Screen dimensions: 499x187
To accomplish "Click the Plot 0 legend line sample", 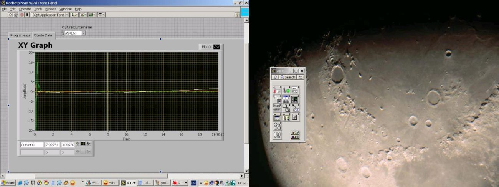I will pyautogui.click(x=217, y=46).
